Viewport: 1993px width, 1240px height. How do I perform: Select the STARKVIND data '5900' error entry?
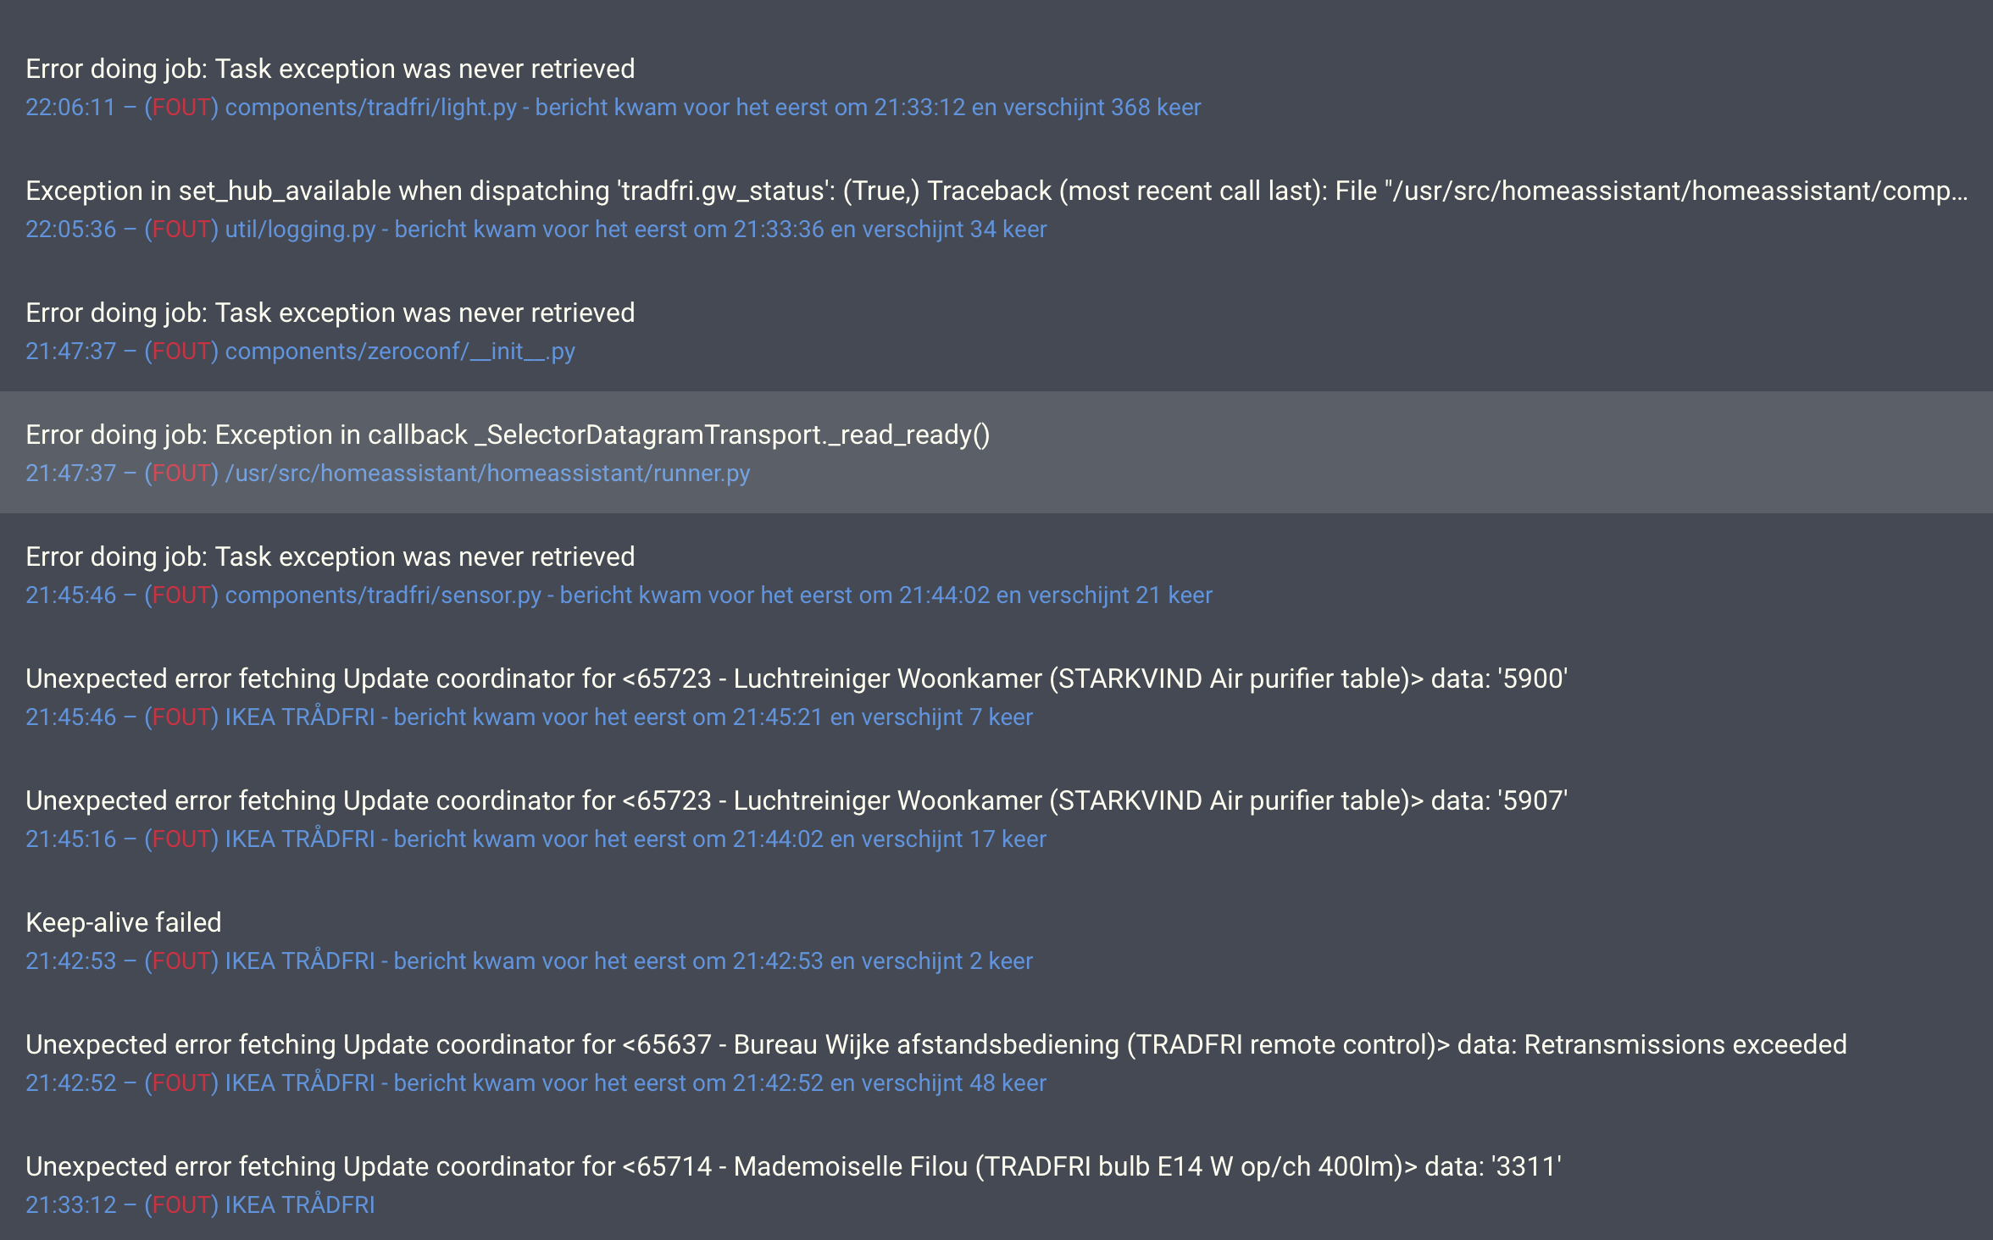[797, 678]
